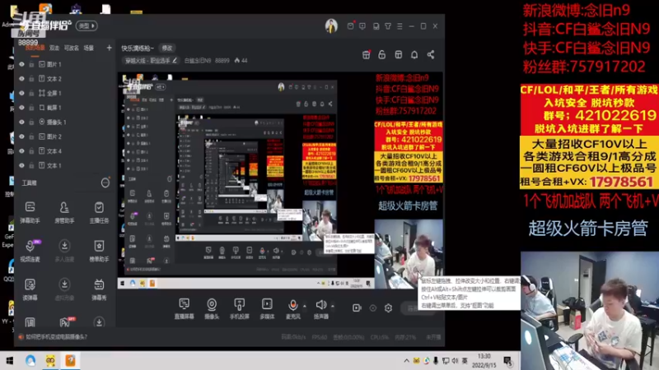Open the 类型 dropdown next to logo
Viewport: 659px width, 370px height.
[86, 26]
